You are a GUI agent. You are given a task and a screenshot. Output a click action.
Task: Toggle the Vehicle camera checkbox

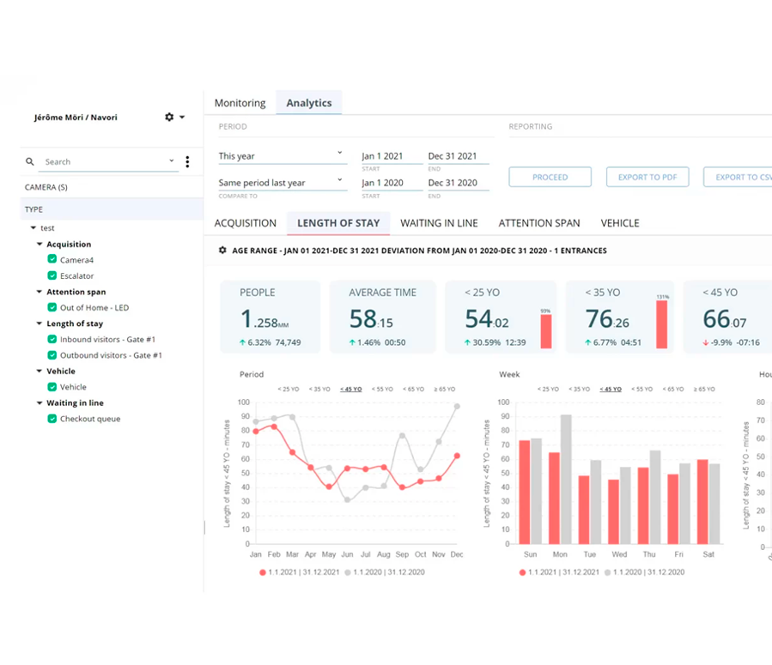pyautogui.click(x=52, y=387)
